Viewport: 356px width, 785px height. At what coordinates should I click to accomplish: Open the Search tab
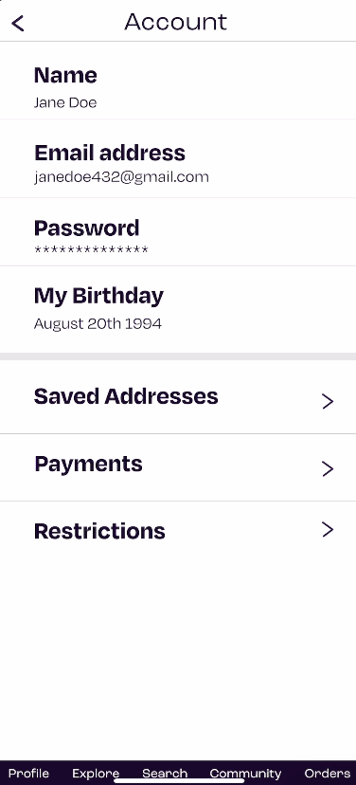165,773
